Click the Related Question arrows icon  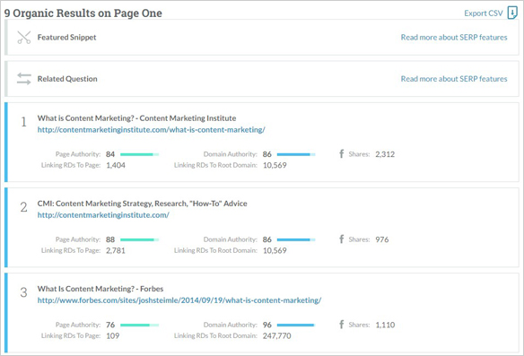[24, 79]
